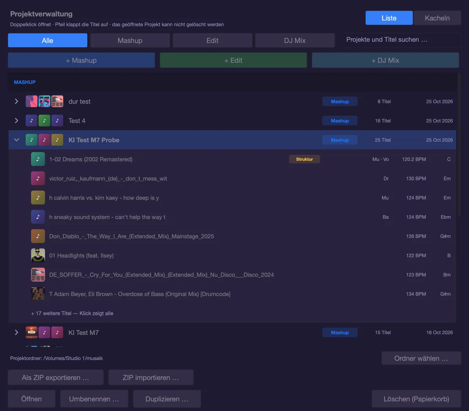
Task: Click note icon beside calvin harris track
Action: tap(38, 198)
